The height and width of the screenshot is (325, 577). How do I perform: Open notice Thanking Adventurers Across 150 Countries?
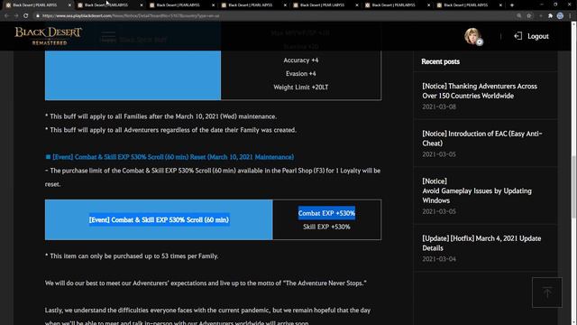tap(480, 90)
